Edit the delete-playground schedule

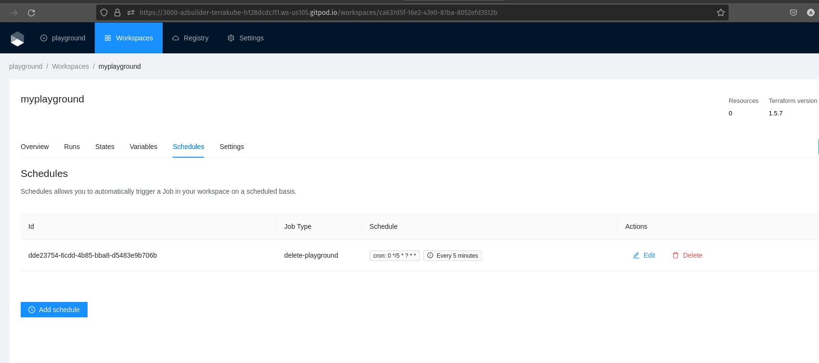644,255
